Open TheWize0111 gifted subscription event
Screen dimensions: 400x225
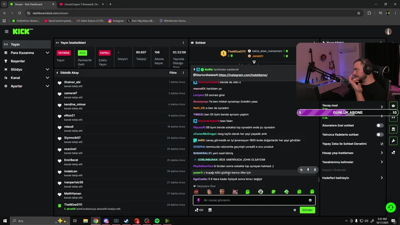(x=121, y=207)
